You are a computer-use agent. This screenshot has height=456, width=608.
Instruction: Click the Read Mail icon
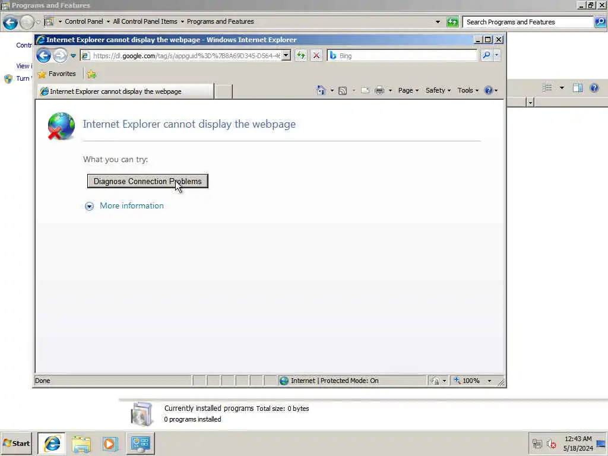click(365, 90)
